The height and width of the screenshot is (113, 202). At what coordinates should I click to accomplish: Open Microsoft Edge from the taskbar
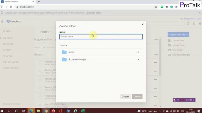(x=31, y=111)
